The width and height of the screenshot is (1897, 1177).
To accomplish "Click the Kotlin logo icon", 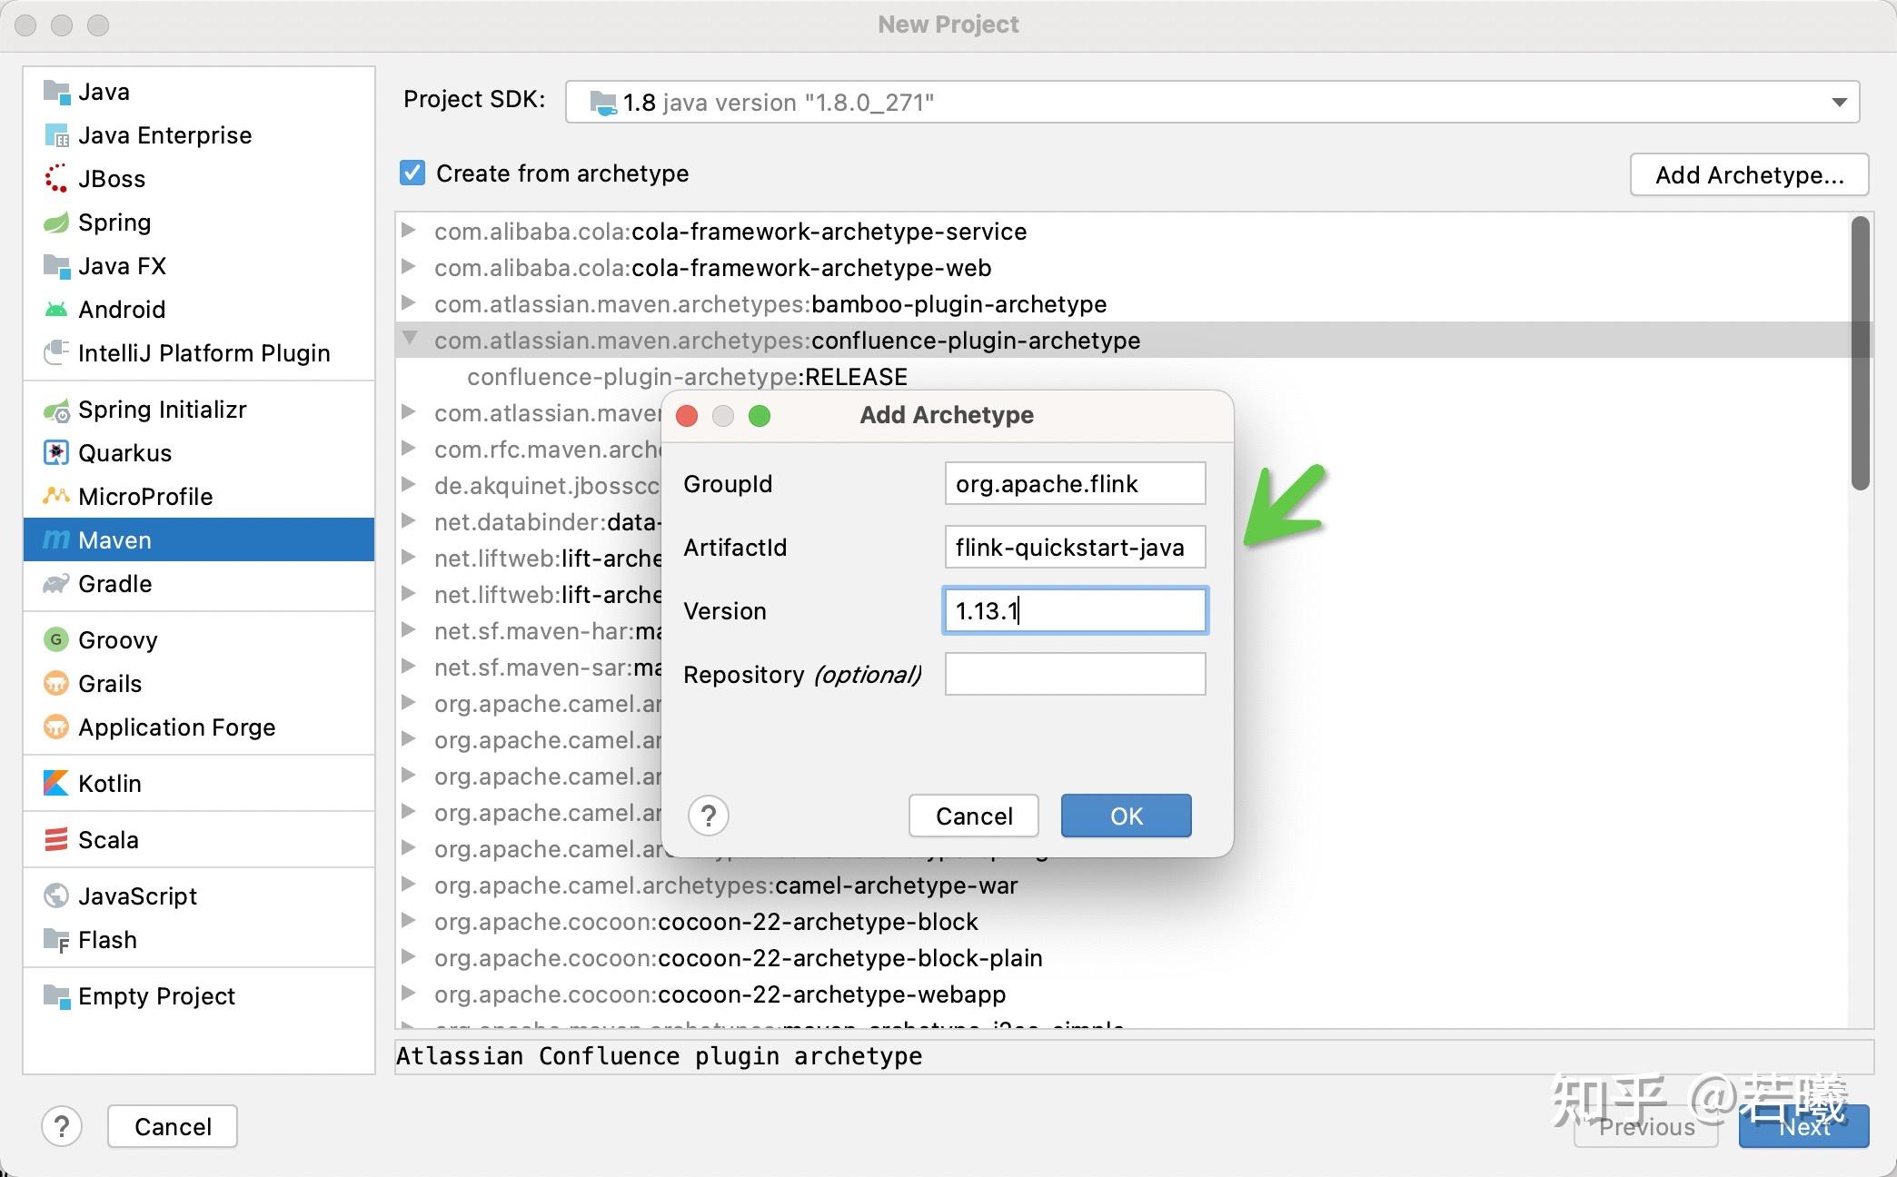I will point(56,784).
